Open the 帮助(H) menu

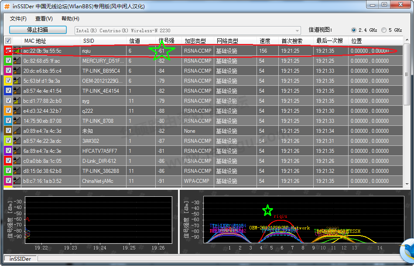(x=70, y=19)
